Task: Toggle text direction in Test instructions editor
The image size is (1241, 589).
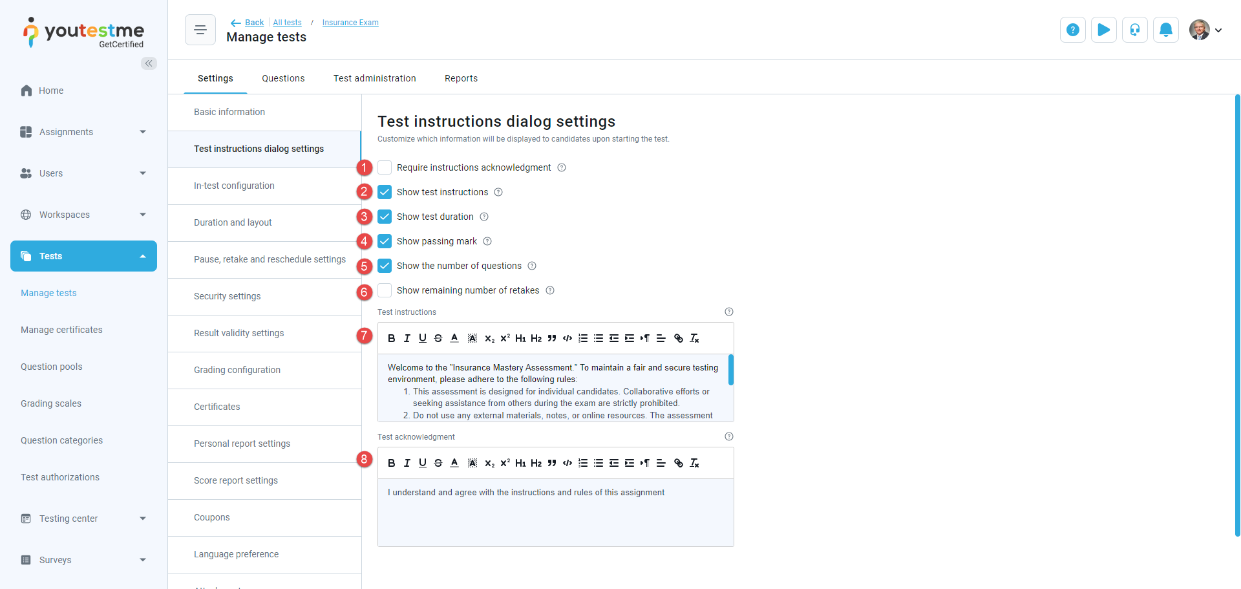Action: (x=645, y=338)
